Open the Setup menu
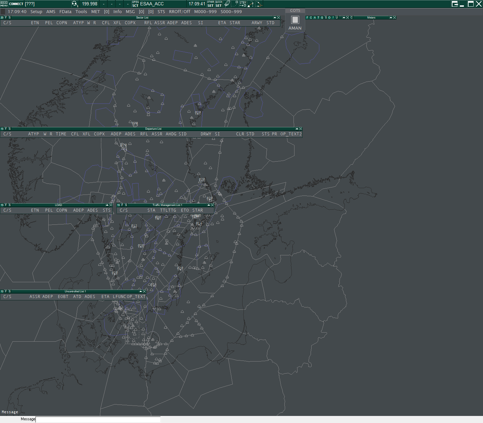 pos(36,11)
